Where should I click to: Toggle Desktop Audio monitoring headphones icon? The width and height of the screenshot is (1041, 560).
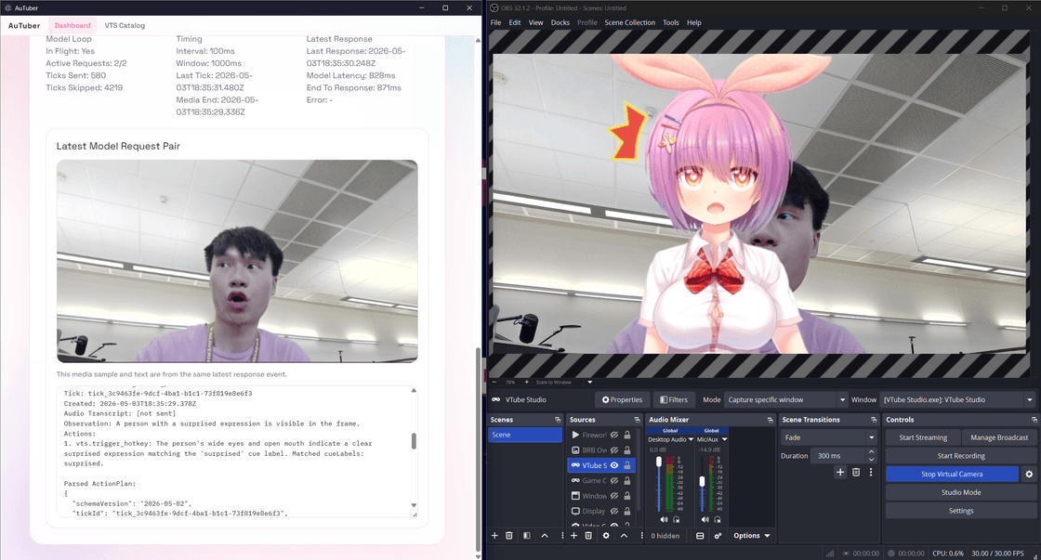point(676,519)
